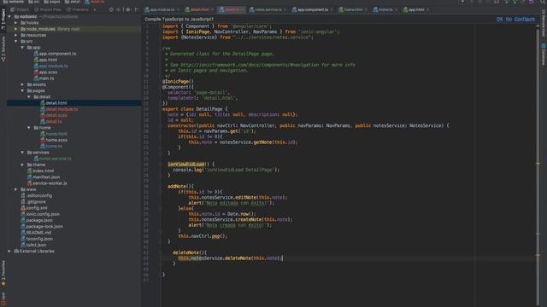Select package.json in project tree
Viewport: 547px width, 307px height.
37,220
